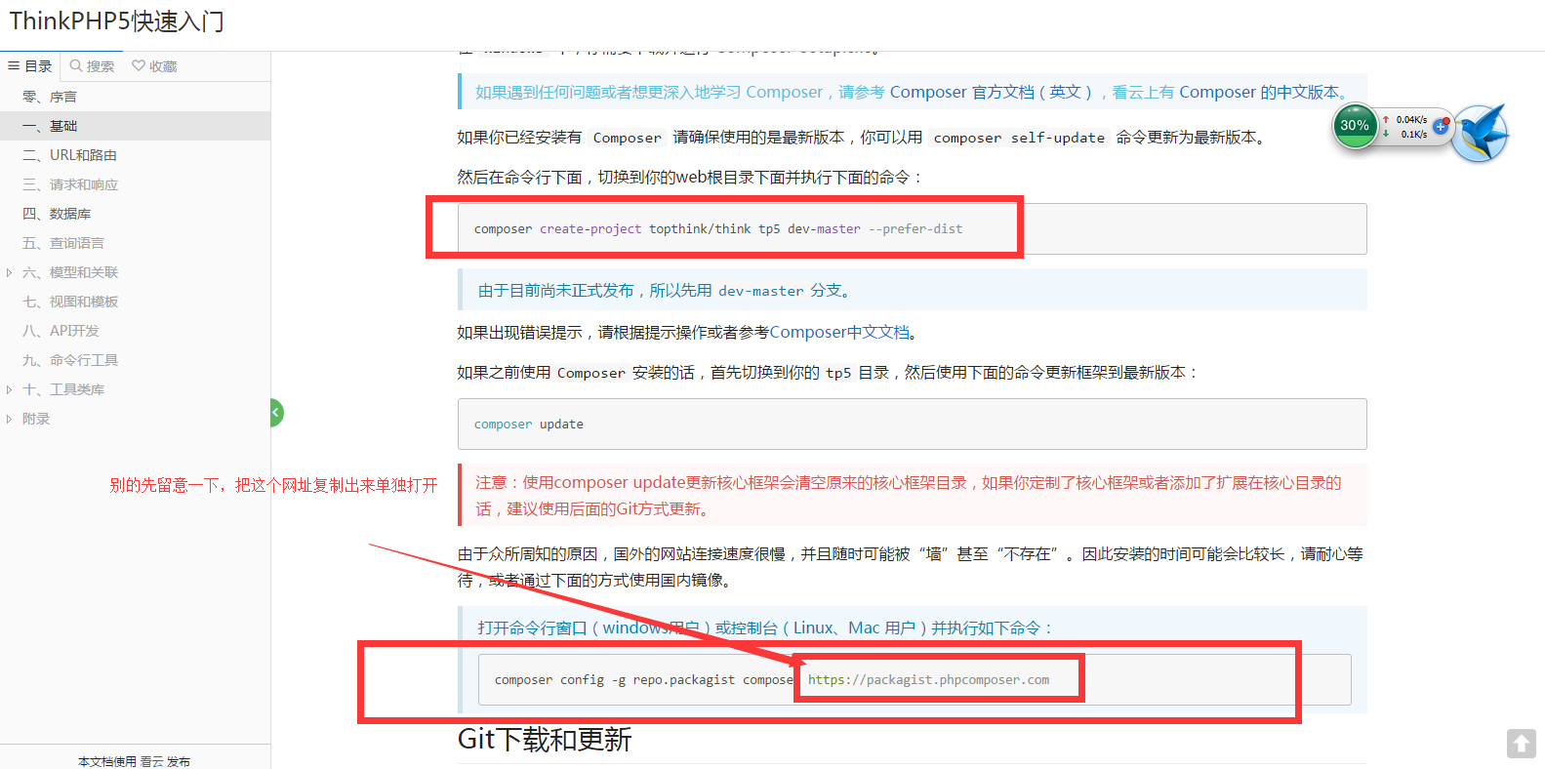Click the ThinkPHP5快速入门 title
The height and width of the screenshot is (769, 1545).
click(116, 21)
